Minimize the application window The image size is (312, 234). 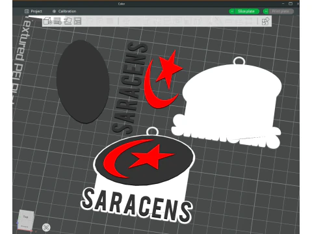point(283,3)
